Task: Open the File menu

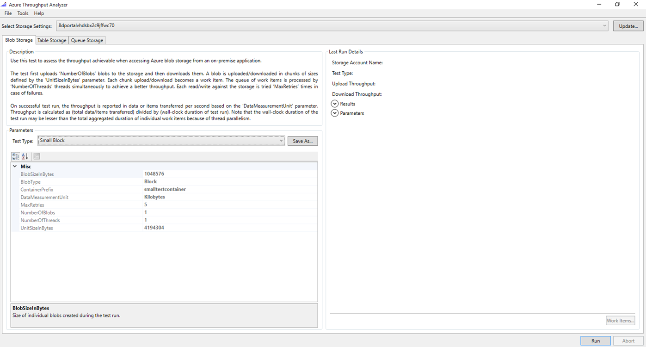Action: (8, 13)
